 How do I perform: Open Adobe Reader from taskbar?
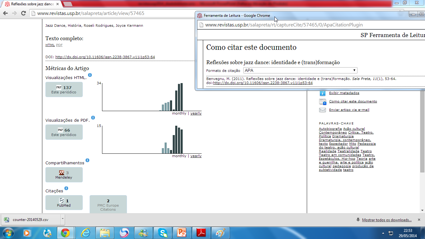pyautogui.click(x=201, y=232)
